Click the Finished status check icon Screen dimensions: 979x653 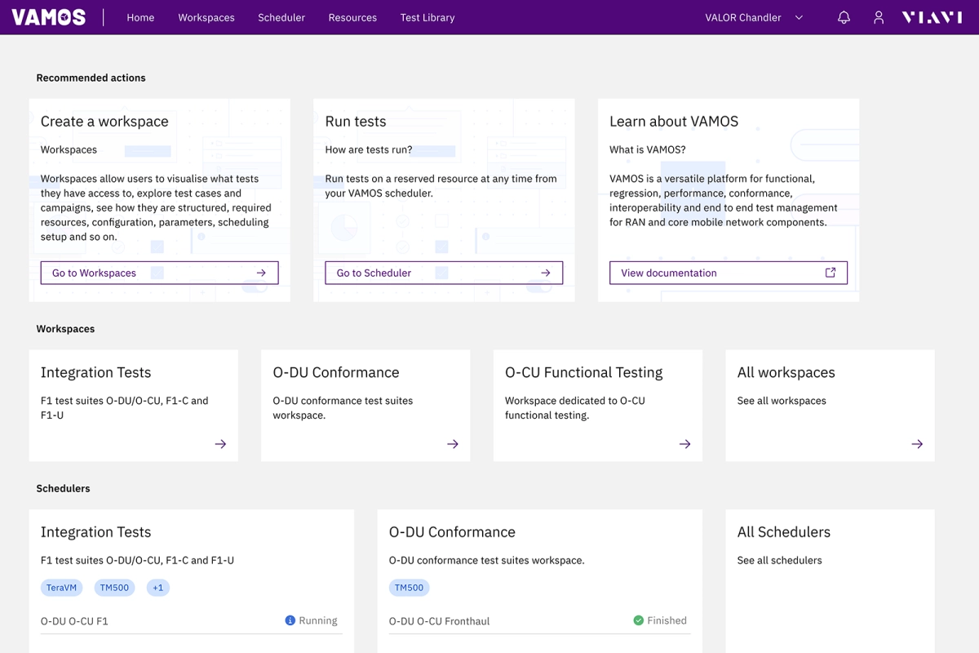tap(639, 620)
